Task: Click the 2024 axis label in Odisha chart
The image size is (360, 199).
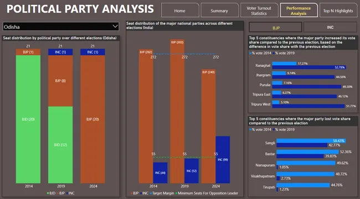Action: 93,186
